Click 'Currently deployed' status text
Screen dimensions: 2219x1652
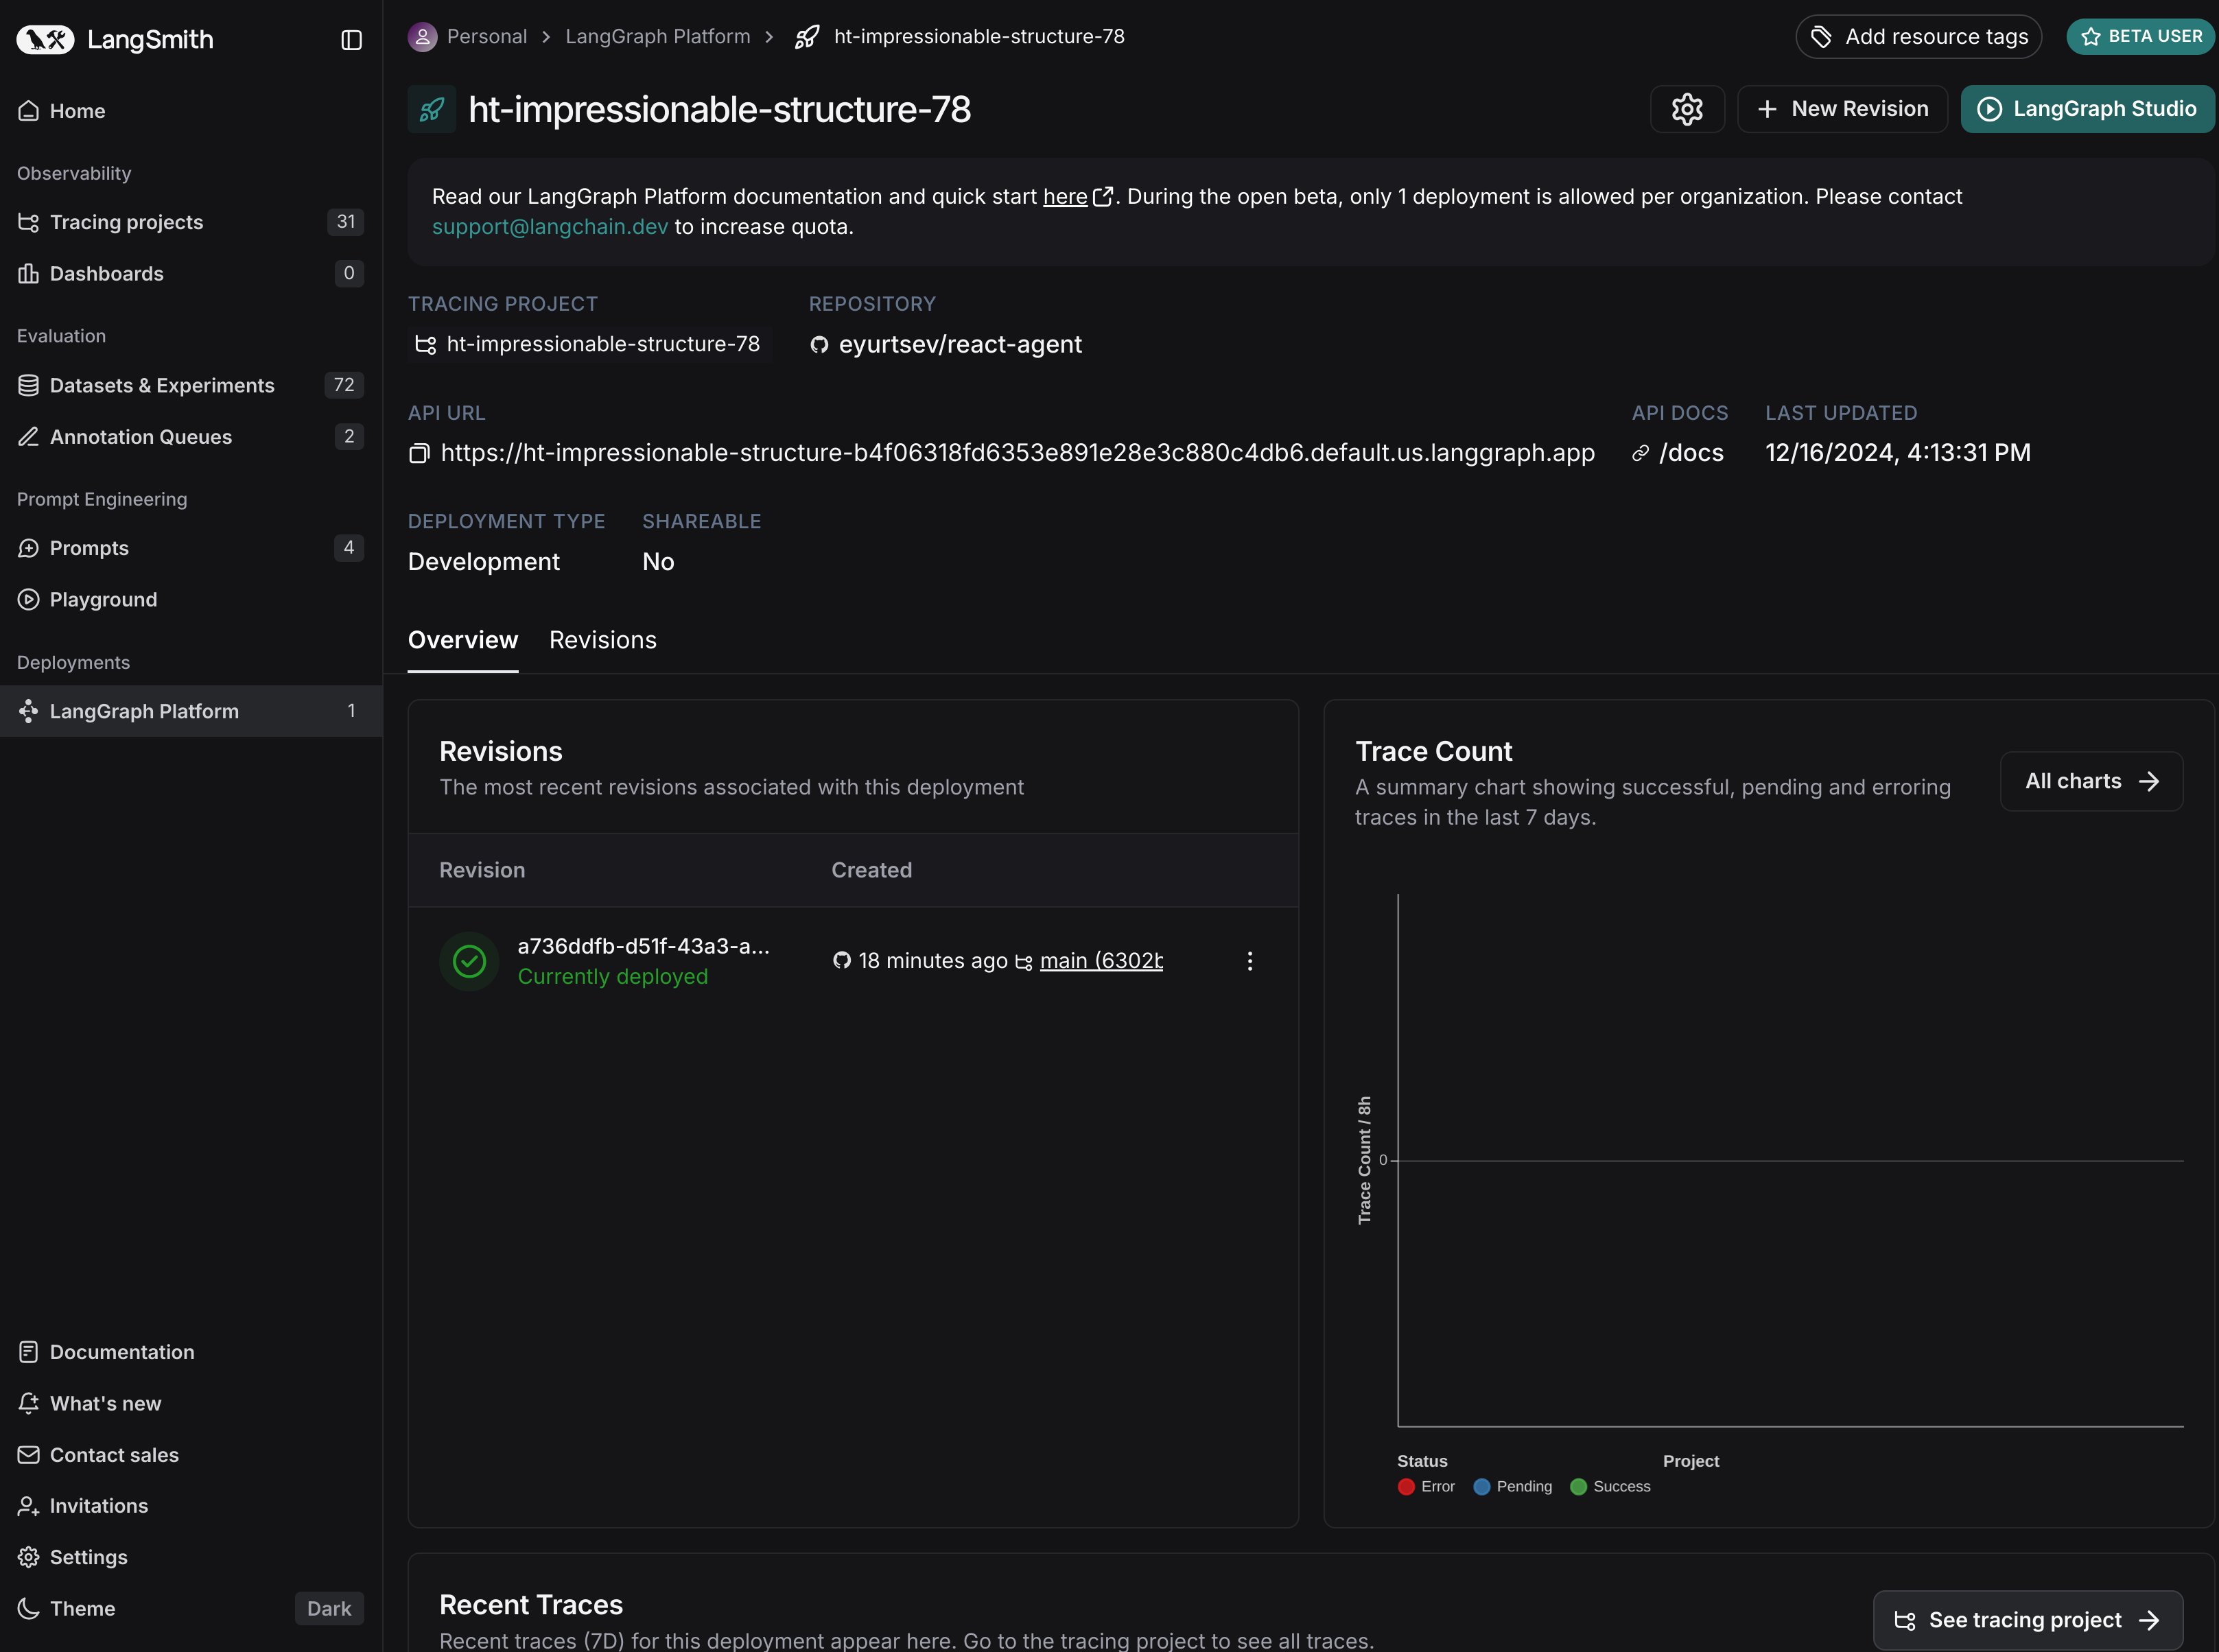click(613, 977)
